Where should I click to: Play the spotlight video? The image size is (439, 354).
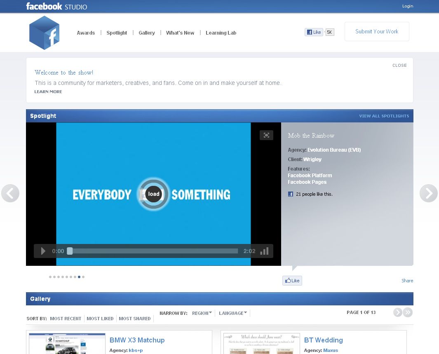tap(43, 251)
